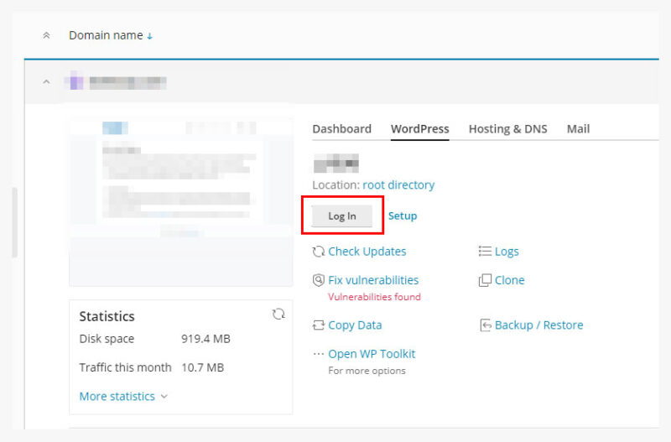Refresh the Statistics panel using its icon
Screen dimensions: 671x442
[x=278, y=314]
